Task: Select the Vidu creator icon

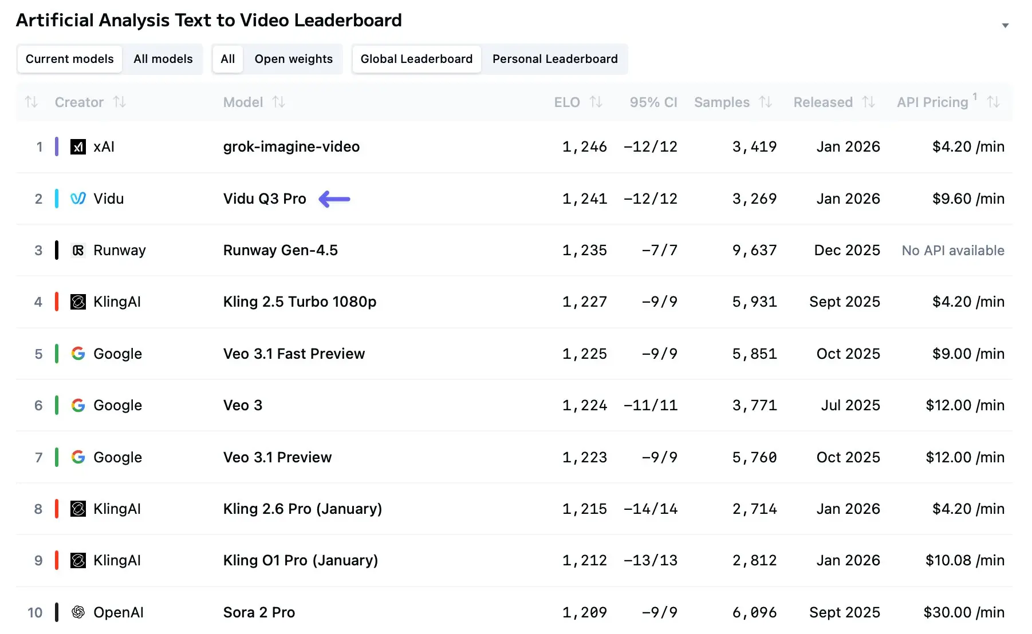Action: 78,199
